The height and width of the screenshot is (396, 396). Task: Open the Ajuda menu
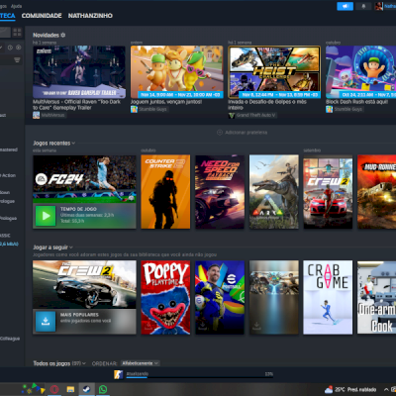pos(16,6)
